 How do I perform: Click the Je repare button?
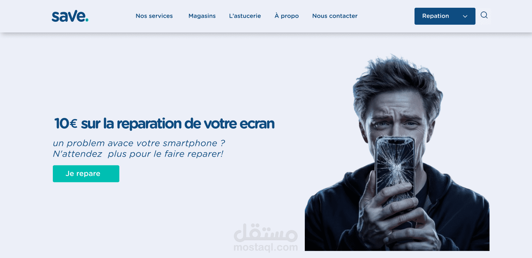[86, 174]
